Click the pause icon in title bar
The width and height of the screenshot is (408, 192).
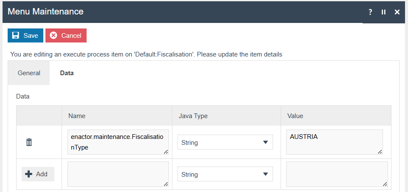coord(383,12)
